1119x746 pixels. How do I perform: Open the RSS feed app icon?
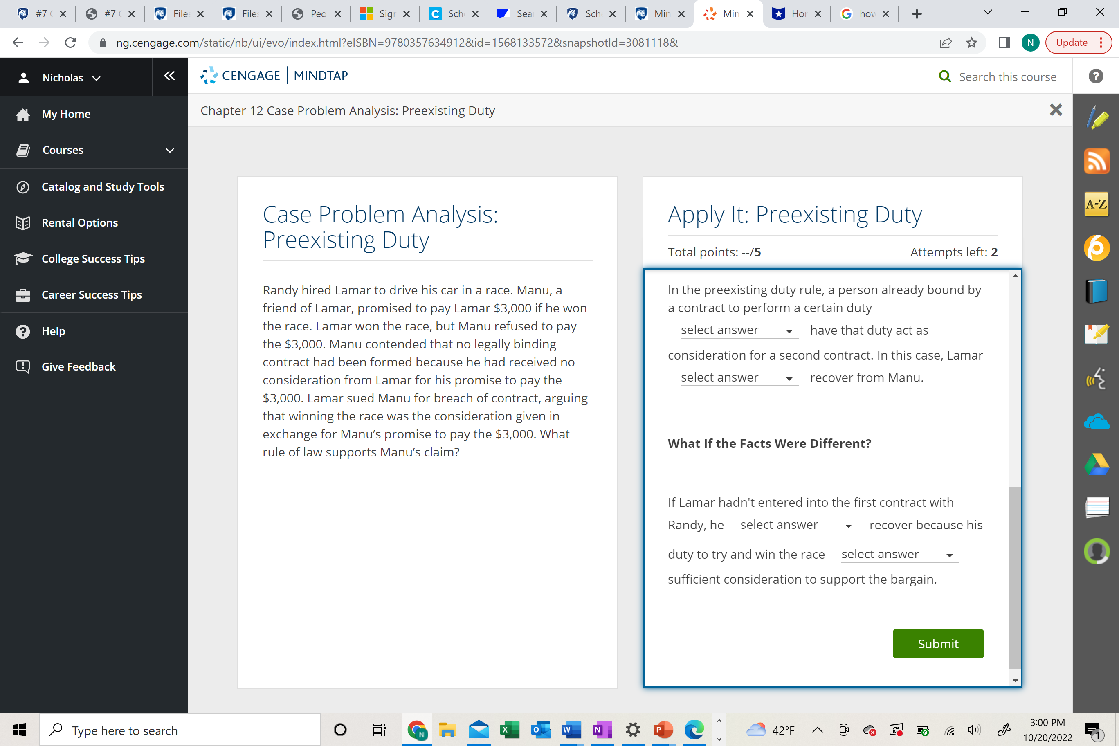click(x=1096, y=161)
